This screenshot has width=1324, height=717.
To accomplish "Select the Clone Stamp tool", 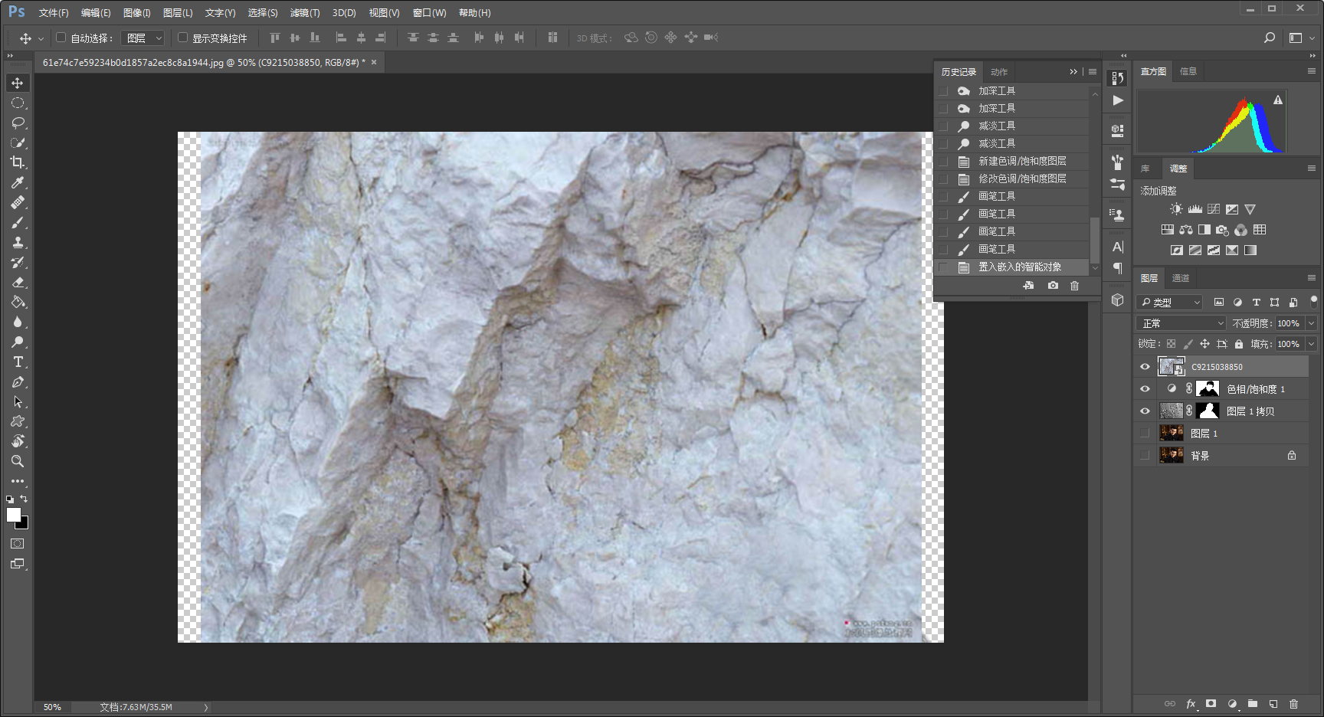I will tap(18, 242).
